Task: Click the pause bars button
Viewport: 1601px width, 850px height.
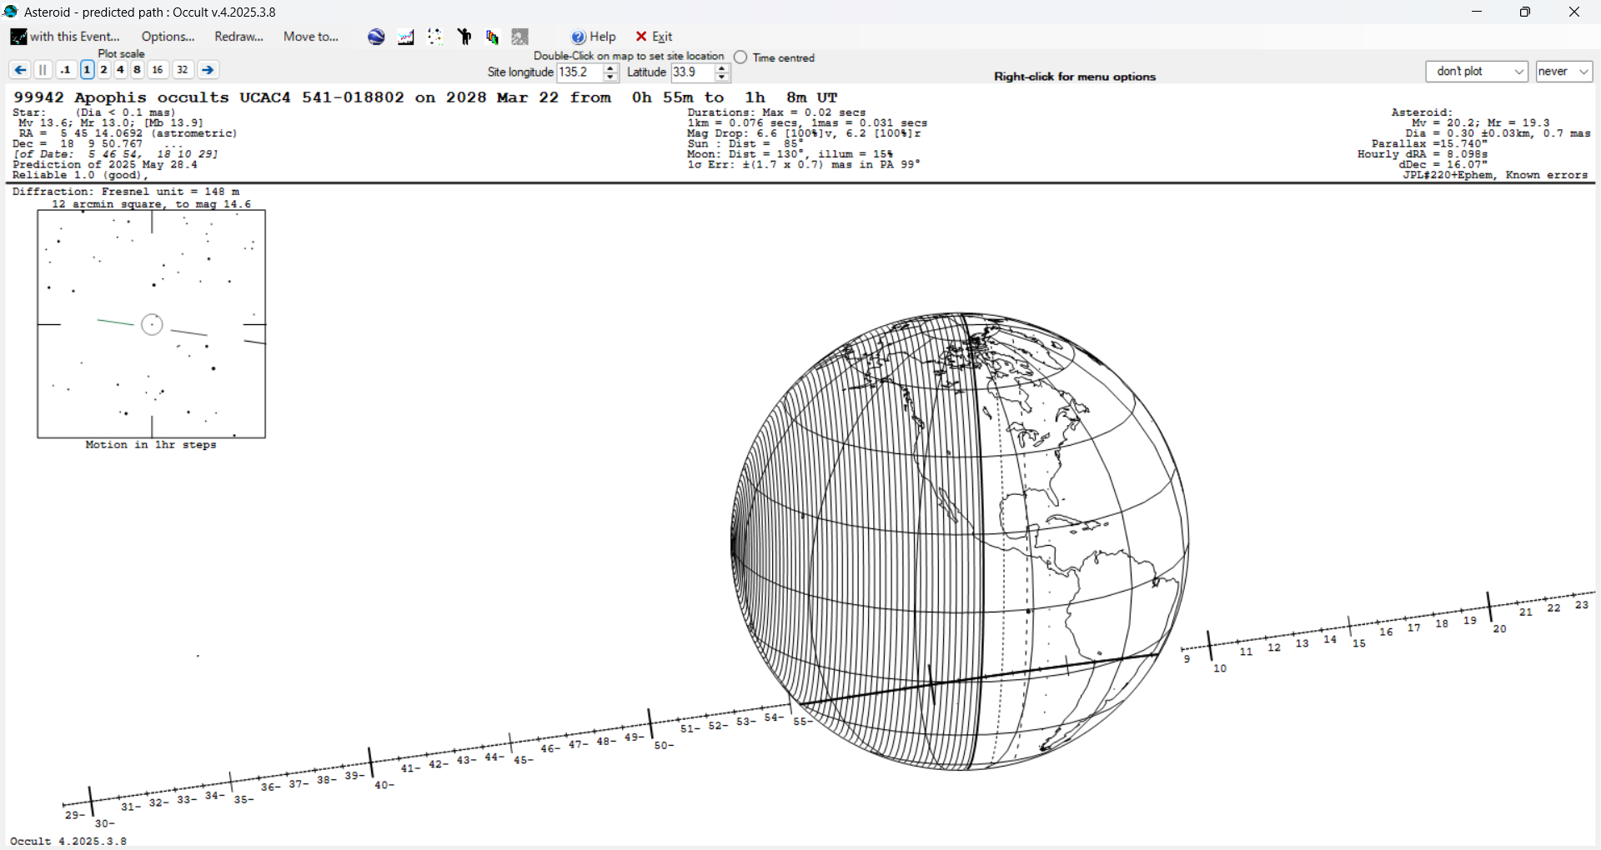Action: click(x=43, y=70)
